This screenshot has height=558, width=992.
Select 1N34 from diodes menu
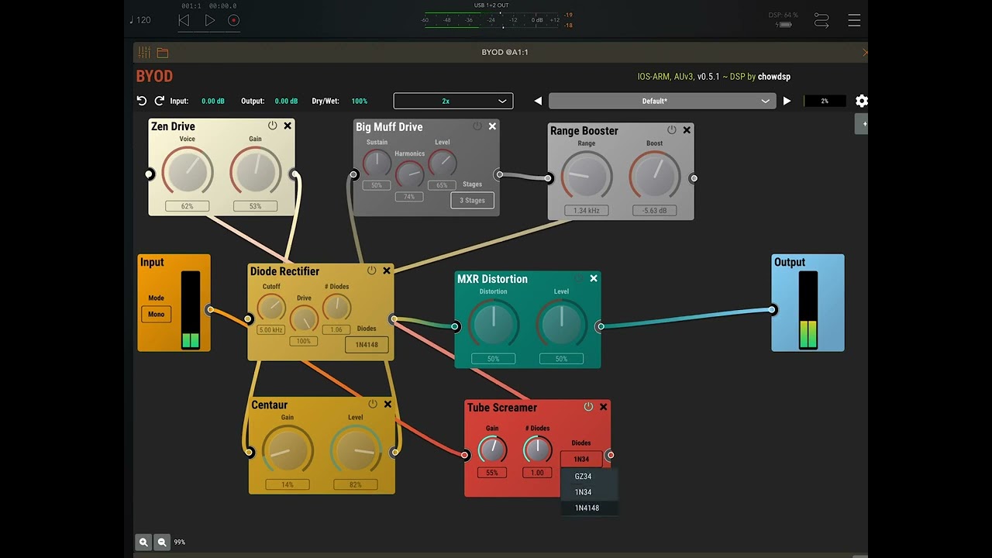tap(589, 492)
